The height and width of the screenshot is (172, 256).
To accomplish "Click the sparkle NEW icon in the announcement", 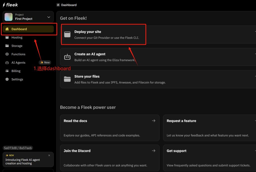I will (x=7, y=155).
